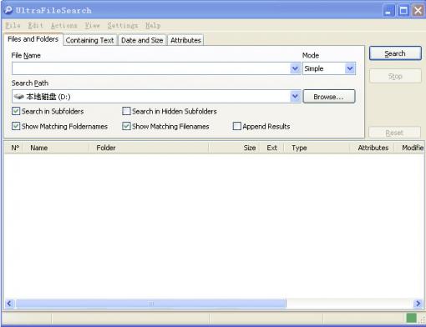Sort results by Name column header
Viewport: 426px width, 327px height.
[x=56, y=148]
